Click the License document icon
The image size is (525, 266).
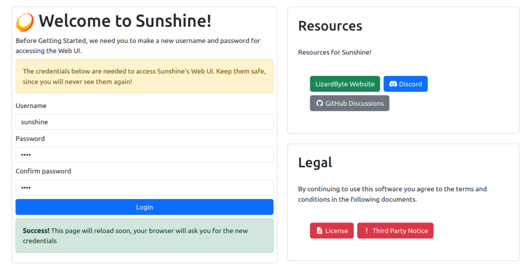pyautogui.click(x=319, y=231)
